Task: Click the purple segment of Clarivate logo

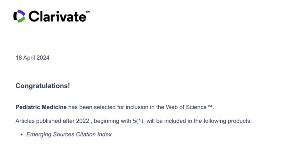Action: coord(22,13)
